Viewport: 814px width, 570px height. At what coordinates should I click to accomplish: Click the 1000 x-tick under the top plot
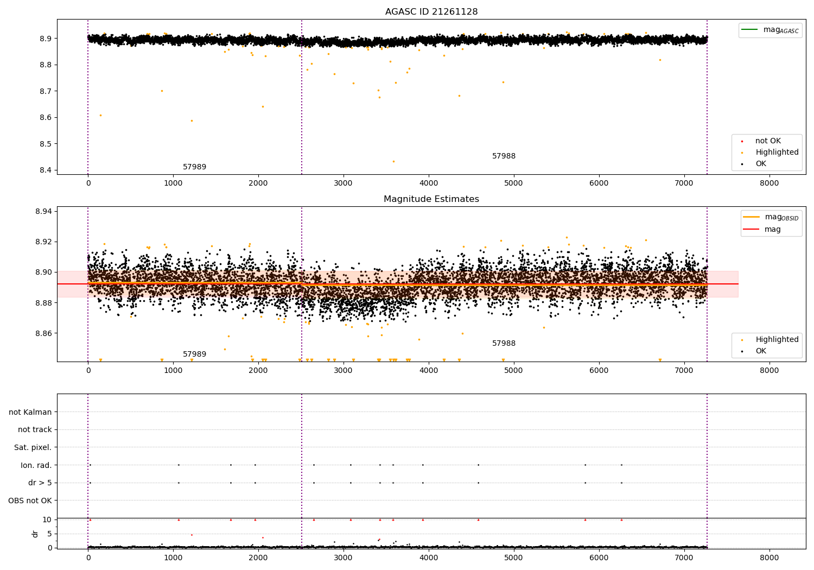173,183
